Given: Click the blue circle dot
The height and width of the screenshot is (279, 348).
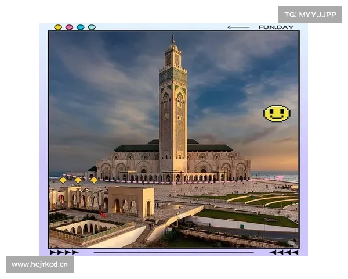Looking at the screenshot, I should click(x=81, y=27).
